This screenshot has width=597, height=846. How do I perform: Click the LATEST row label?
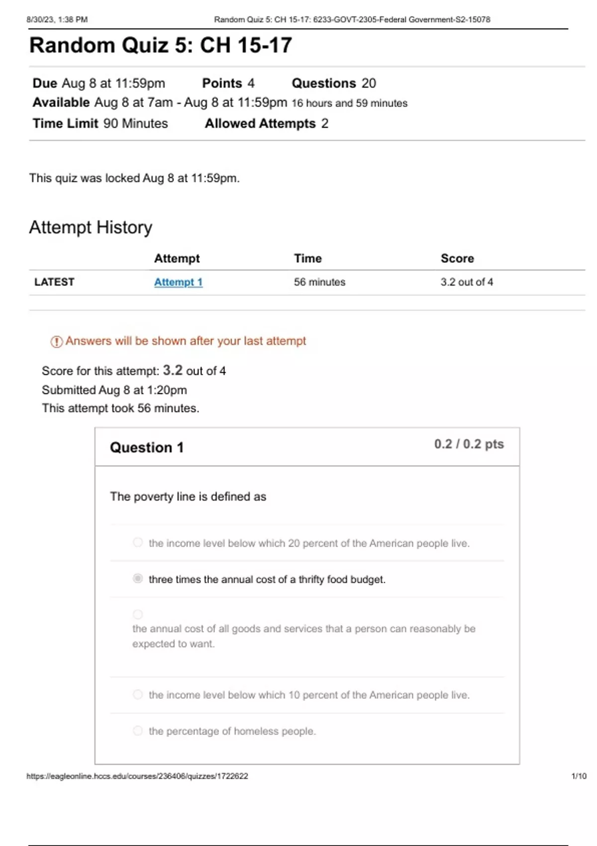coord(54,282)
